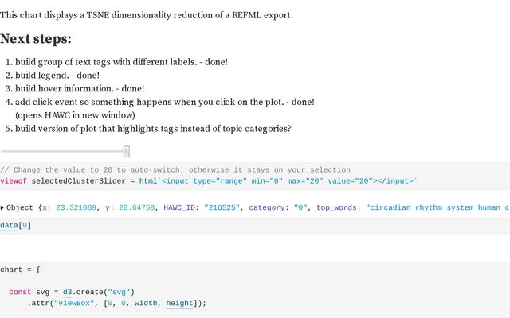510x318 pixels.
Task: Click the underlined data reference
Action: click(x=10, y=226)
